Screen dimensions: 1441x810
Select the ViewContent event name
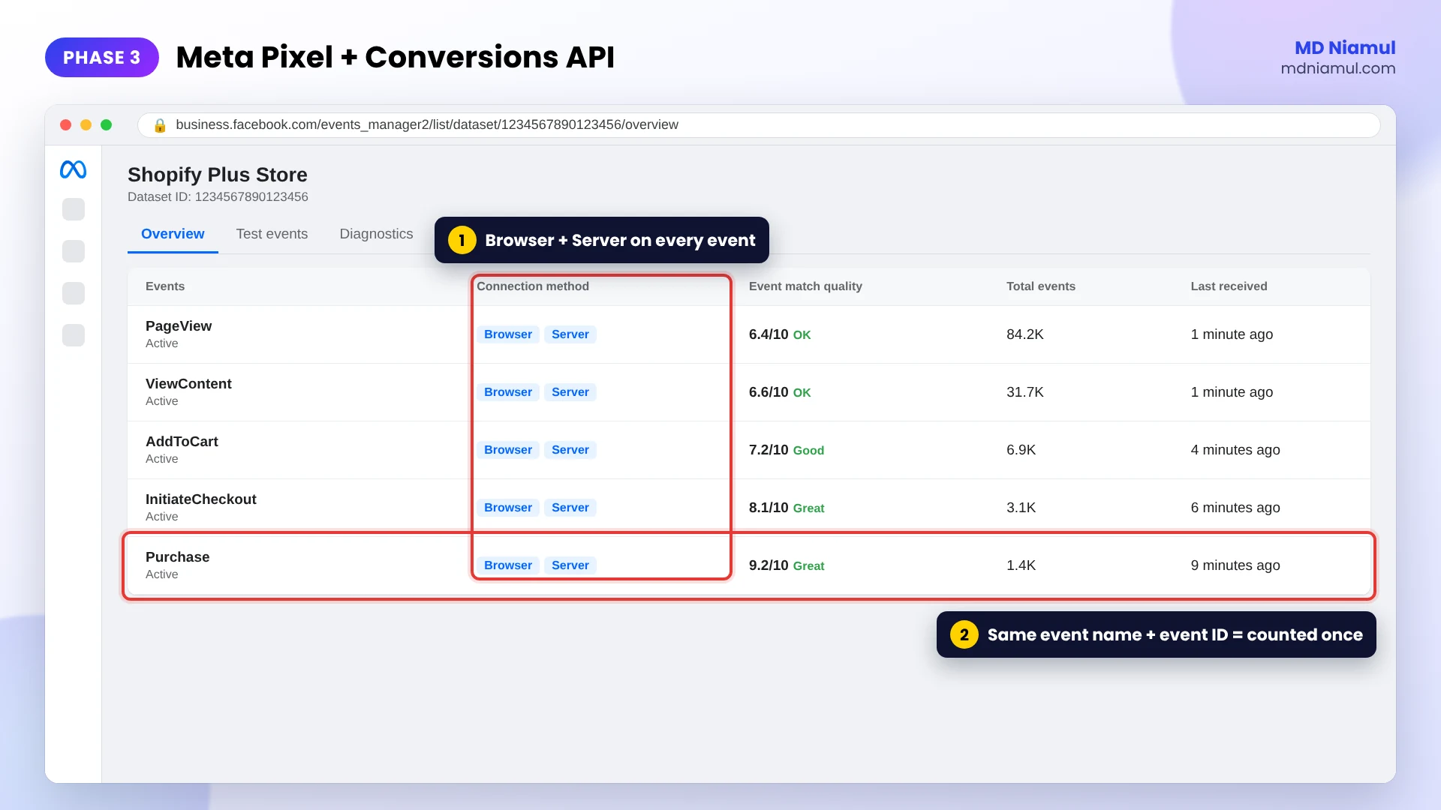188,384
